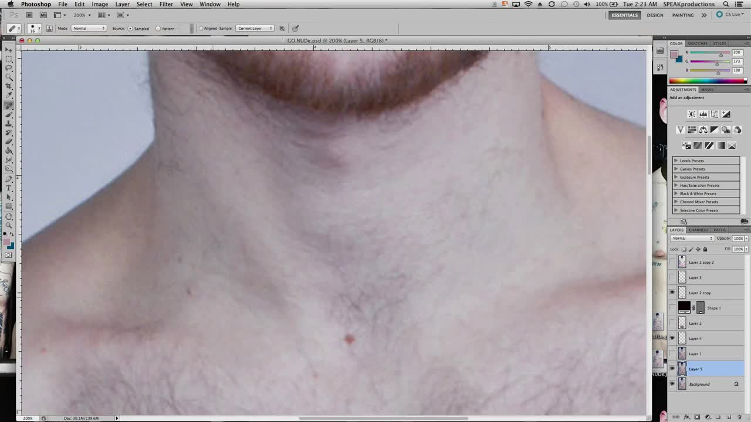
Task: Open macOS Spotlight search
Action: pyautogui.click(x=726, y=4)
